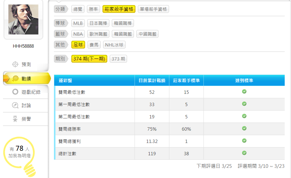Select the 歐洲職籃 league filter

[98, 34]
